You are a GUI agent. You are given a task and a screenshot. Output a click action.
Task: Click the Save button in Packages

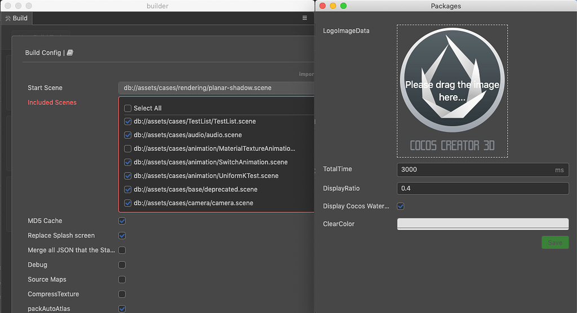555,243
